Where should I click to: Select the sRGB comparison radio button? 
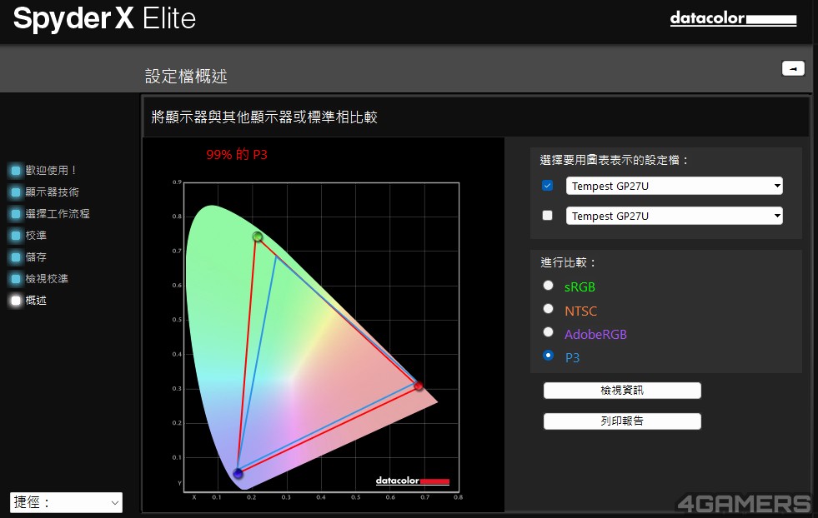click(548, 286)
